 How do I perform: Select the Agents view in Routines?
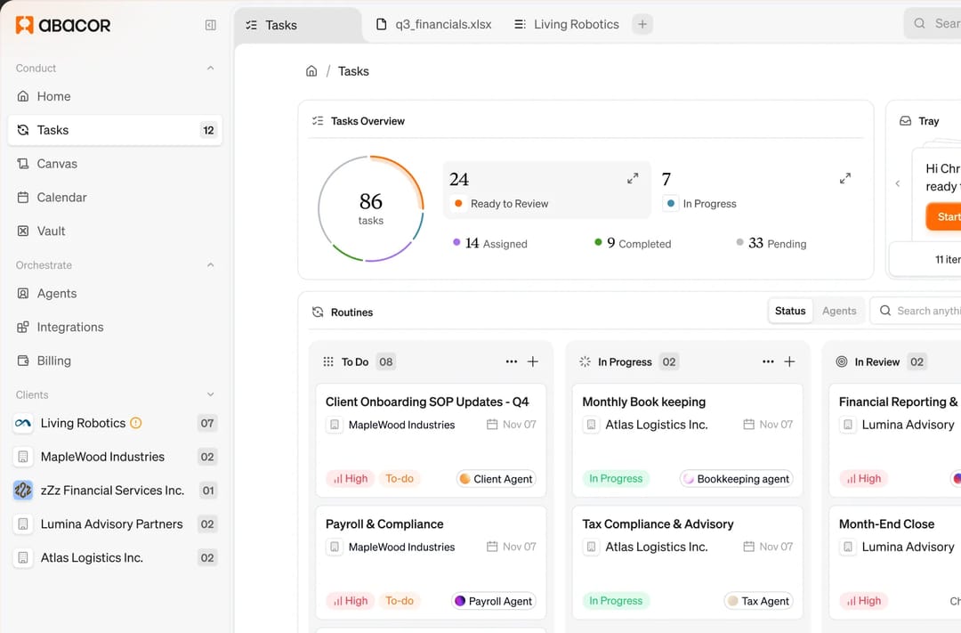tap(839, 311)
